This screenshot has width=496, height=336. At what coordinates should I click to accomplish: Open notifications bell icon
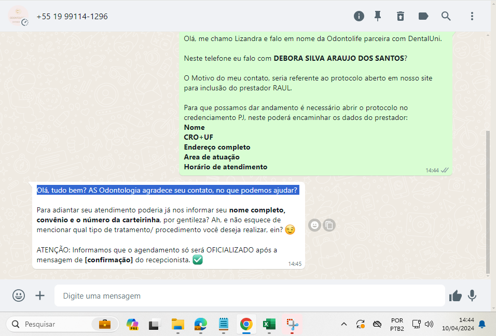(482, 324)
